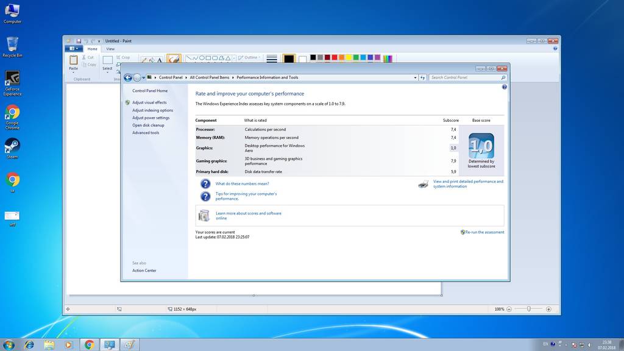Click Re-run the assessment link
The height and width of the screenshot is (351, 624).
point(484,232)
